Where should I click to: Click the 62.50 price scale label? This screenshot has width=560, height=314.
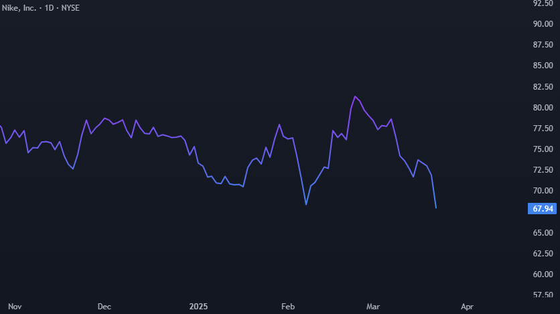pos(542,254)
